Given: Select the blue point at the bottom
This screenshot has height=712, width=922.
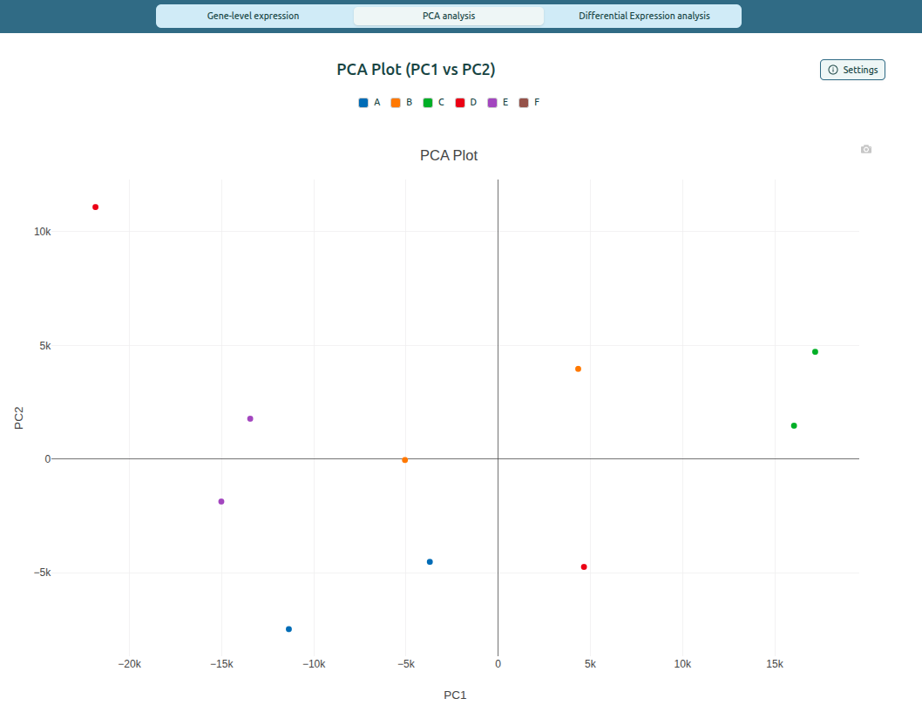Looking at the screenshot, I should point(288,627).
